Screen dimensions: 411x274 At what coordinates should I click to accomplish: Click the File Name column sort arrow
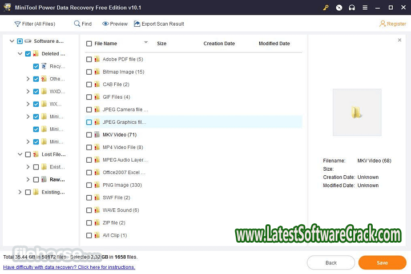(x=146, y=43)
